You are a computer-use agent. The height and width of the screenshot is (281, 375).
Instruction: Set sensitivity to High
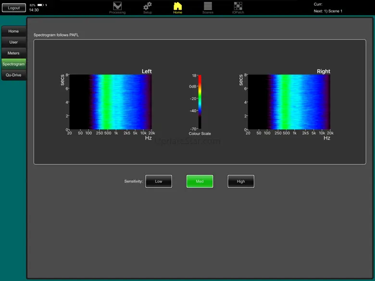pyautogui.click(x=241, y=182)
